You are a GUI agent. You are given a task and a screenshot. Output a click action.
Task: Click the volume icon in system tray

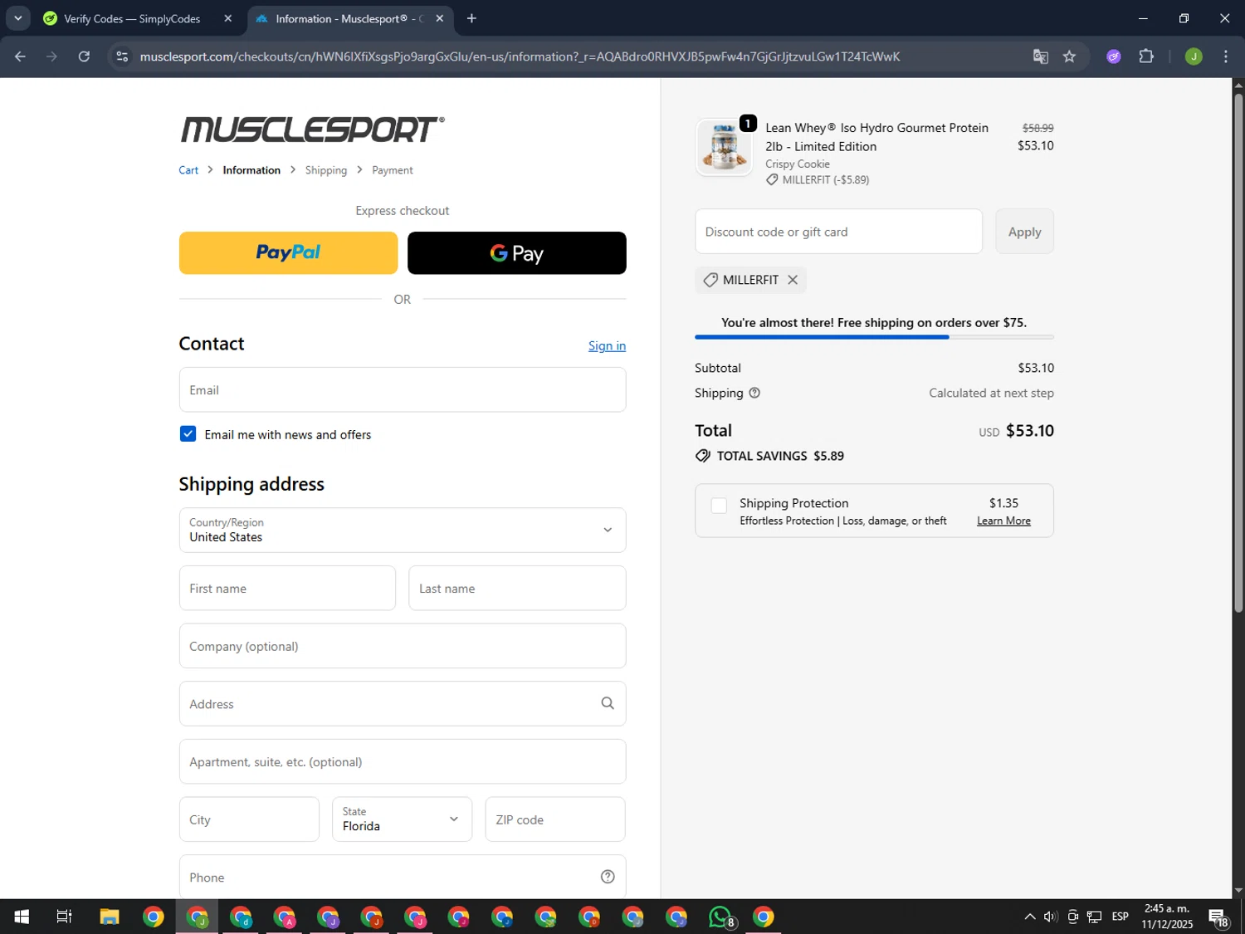(1050, 917)
